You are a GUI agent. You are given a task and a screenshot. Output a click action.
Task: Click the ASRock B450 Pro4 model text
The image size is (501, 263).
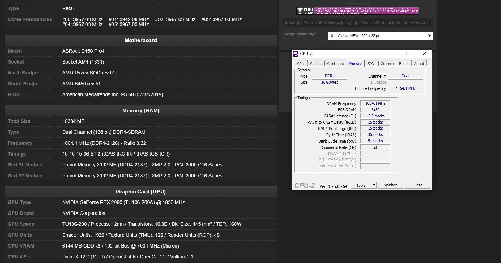pyautogui.click(x=83, y=51)
